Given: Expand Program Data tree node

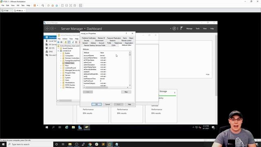Looking at the screenshot, I should point(61,73).
